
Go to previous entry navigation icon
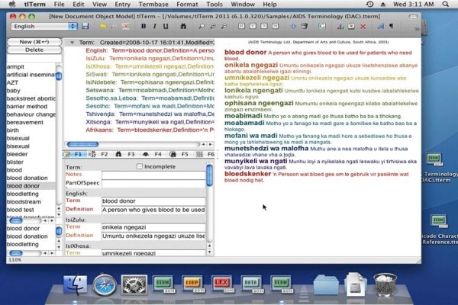click(253, 26)
